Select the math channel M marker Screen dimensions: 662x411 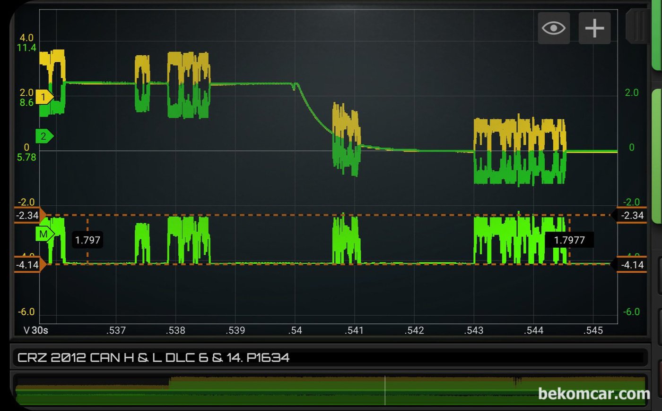tap(44, 234)
